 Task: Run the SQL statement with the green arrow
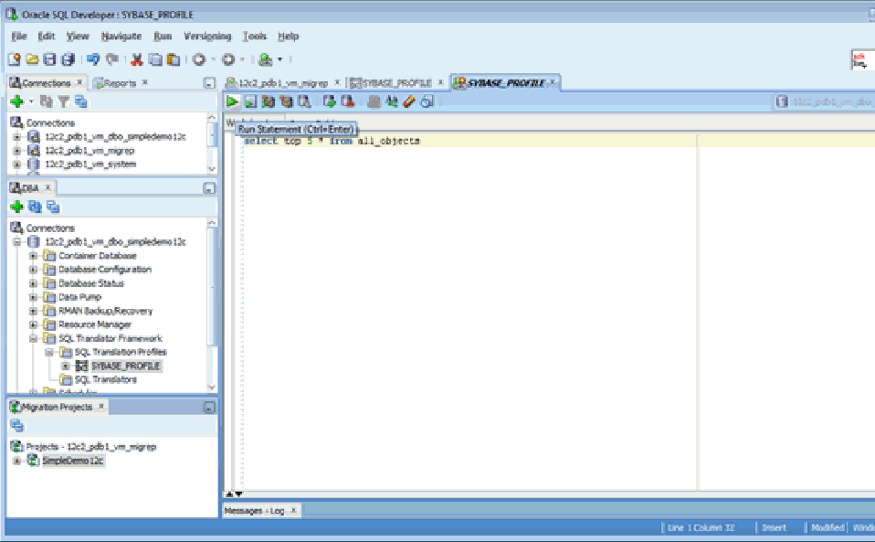pos(231,101)
